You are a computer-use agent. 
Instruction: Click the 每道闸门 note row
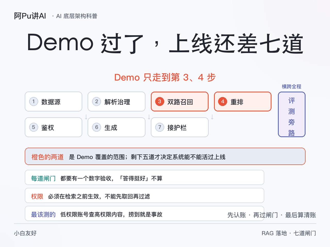pos(144,178)
